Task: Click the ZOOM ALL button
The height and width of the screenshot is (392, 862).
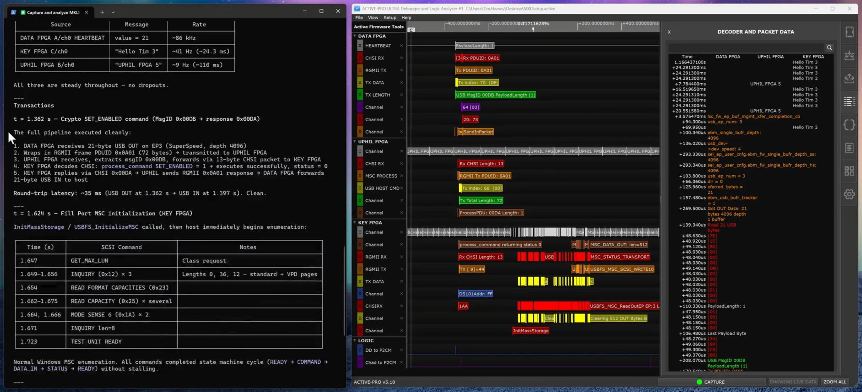Action: tap(835, 382)
